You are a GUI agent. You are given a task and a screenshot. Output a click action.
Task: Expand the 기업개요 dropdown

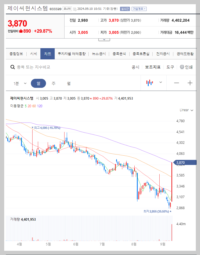[140, 8]
